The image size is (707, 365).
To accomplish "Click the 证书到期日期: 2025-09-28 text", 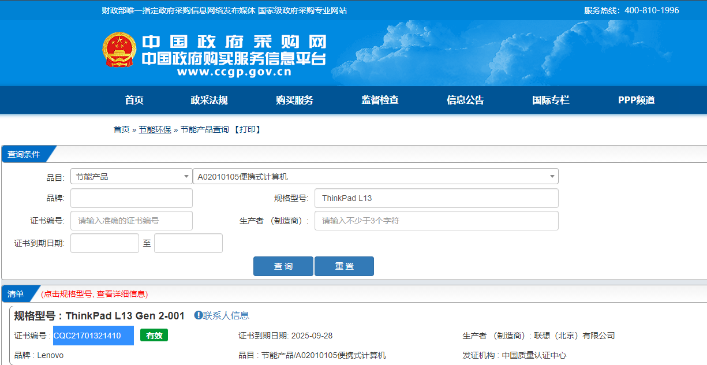I will coord(285,336).
